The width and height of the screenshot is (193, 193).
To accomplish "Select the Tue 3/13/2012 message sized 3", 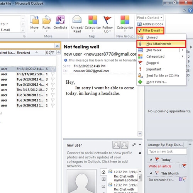I will pos(28,80).
